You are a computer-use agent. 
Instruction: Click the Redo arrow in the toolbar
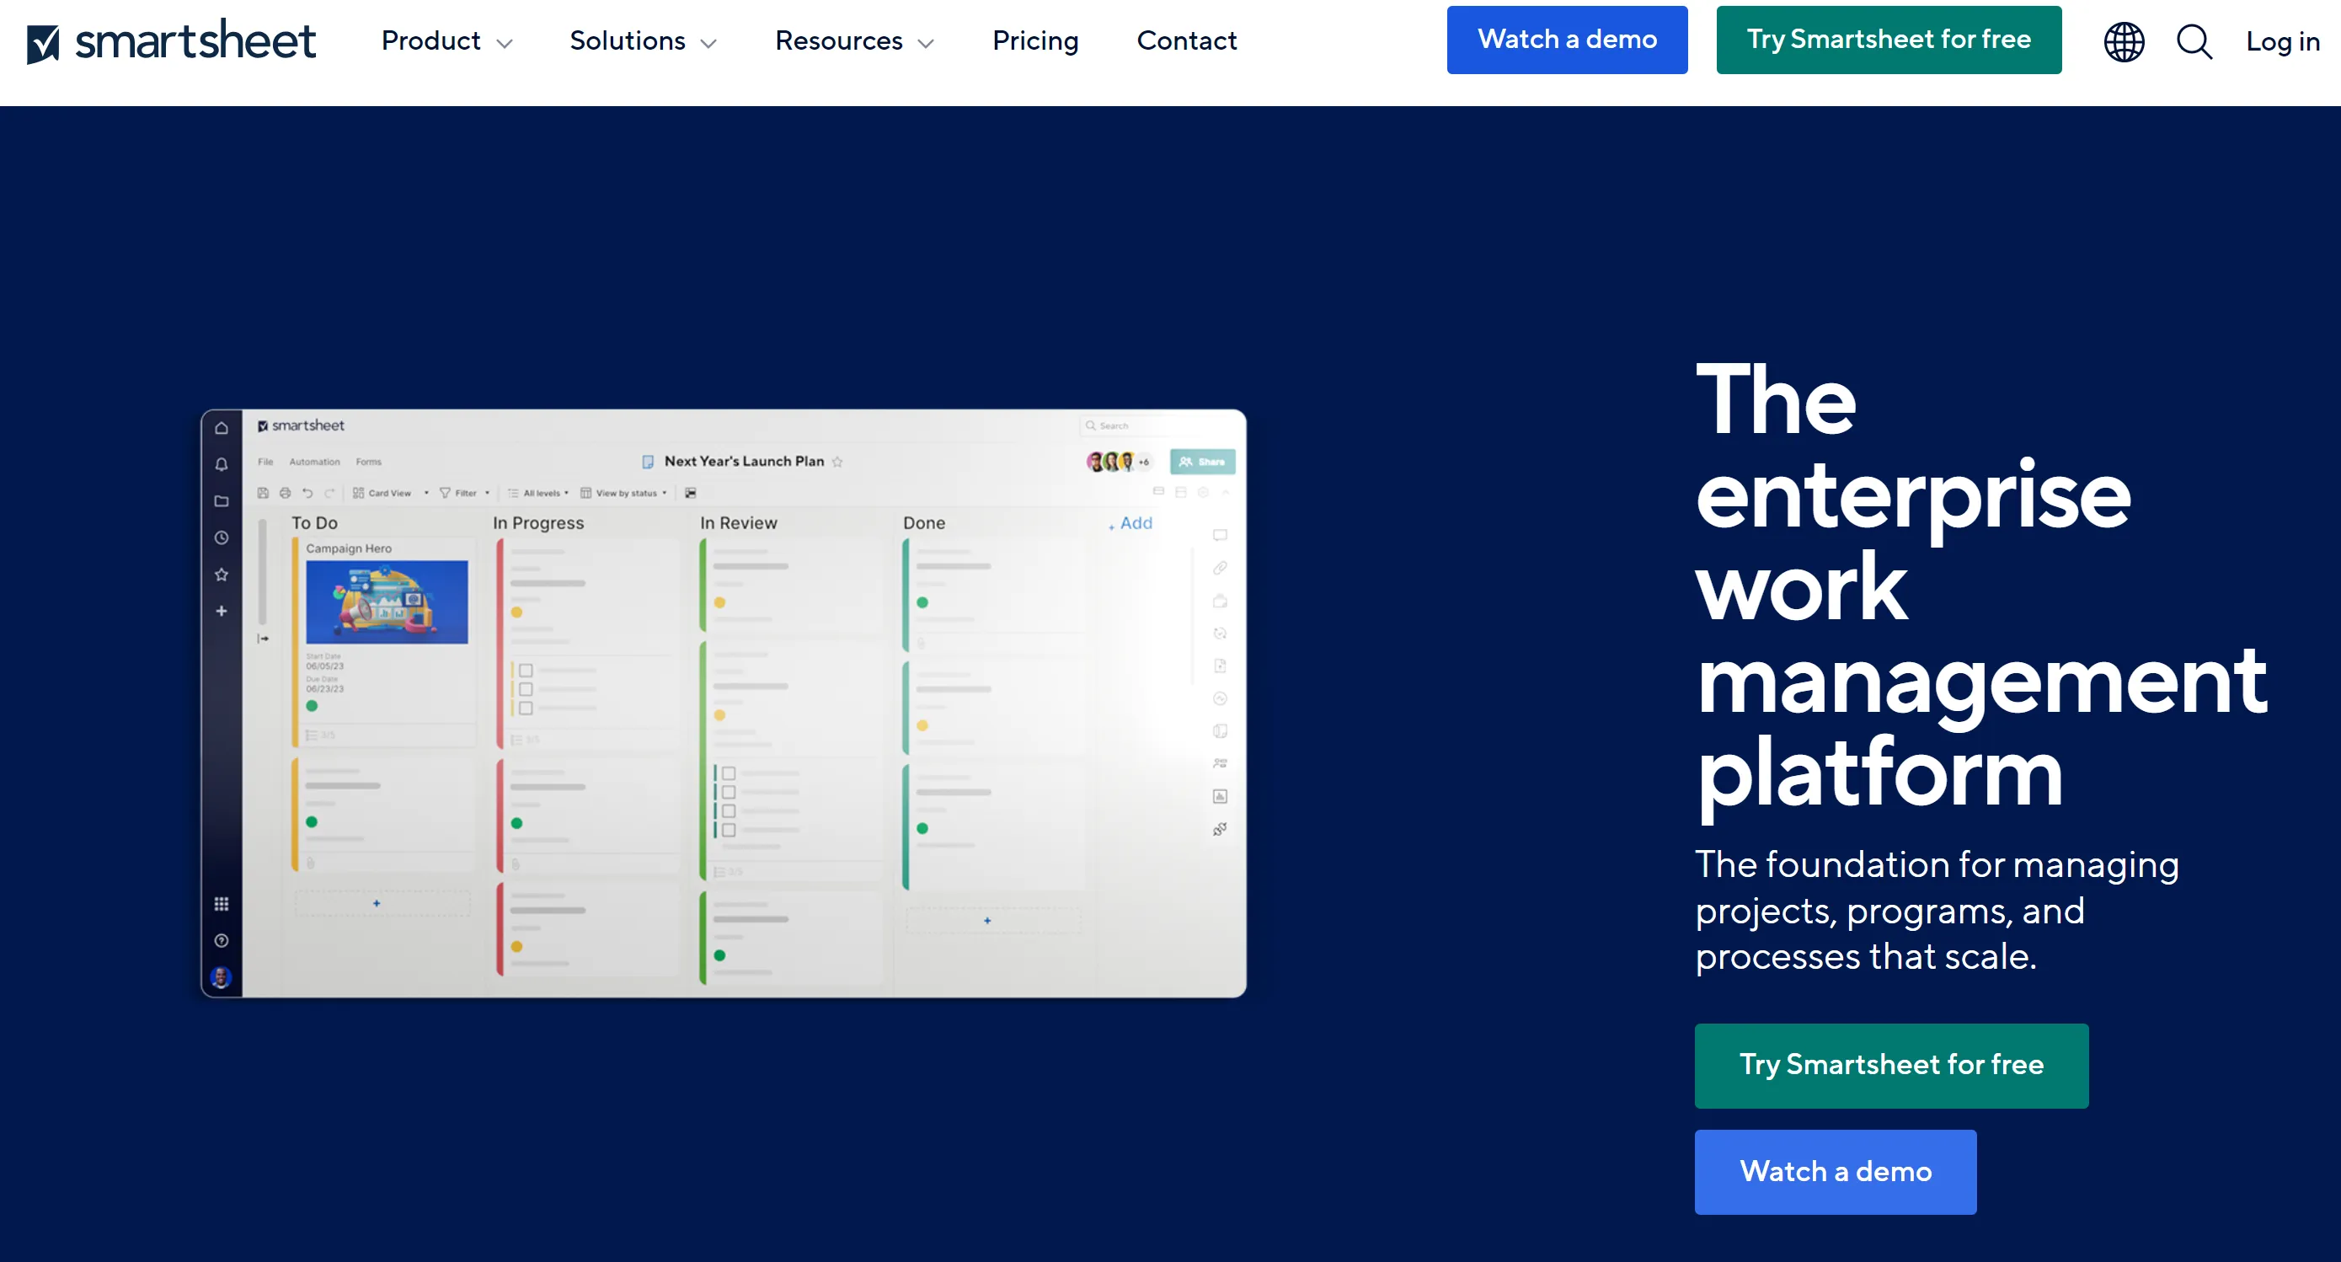pyautogui.click(x=329, y=493)
